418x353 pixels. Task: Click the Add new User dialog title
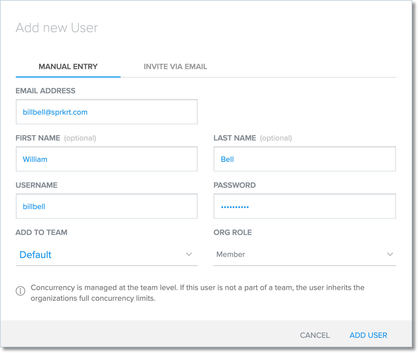pos(57,27)
